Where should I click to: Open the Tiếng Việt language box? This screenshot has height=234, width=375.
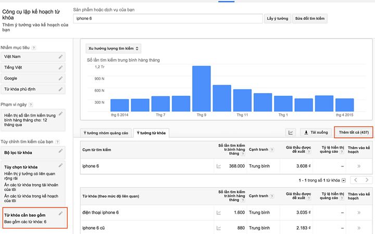point(33,68)
